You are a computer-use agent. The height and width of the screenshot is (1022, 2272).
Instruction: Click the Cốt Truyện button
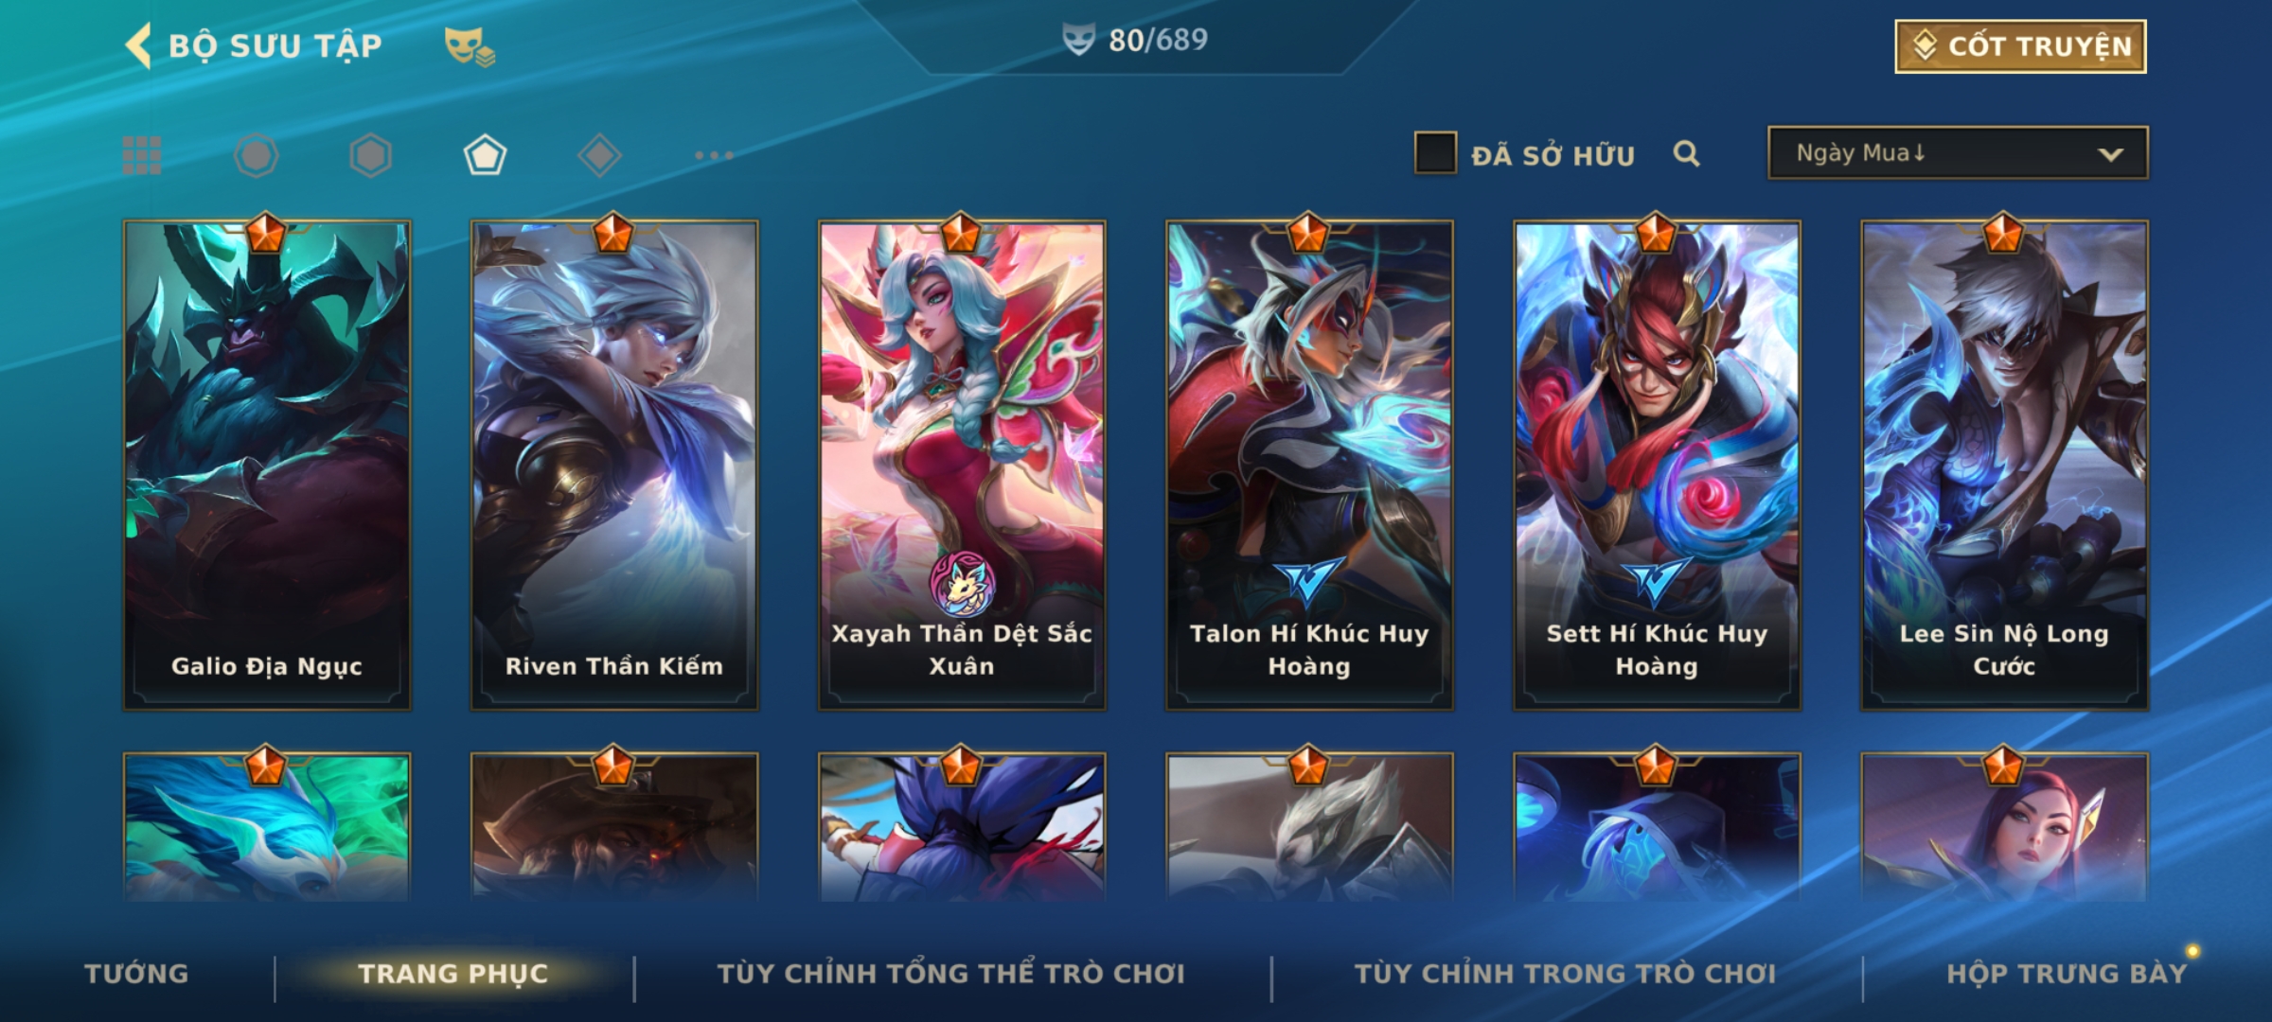2020,46
